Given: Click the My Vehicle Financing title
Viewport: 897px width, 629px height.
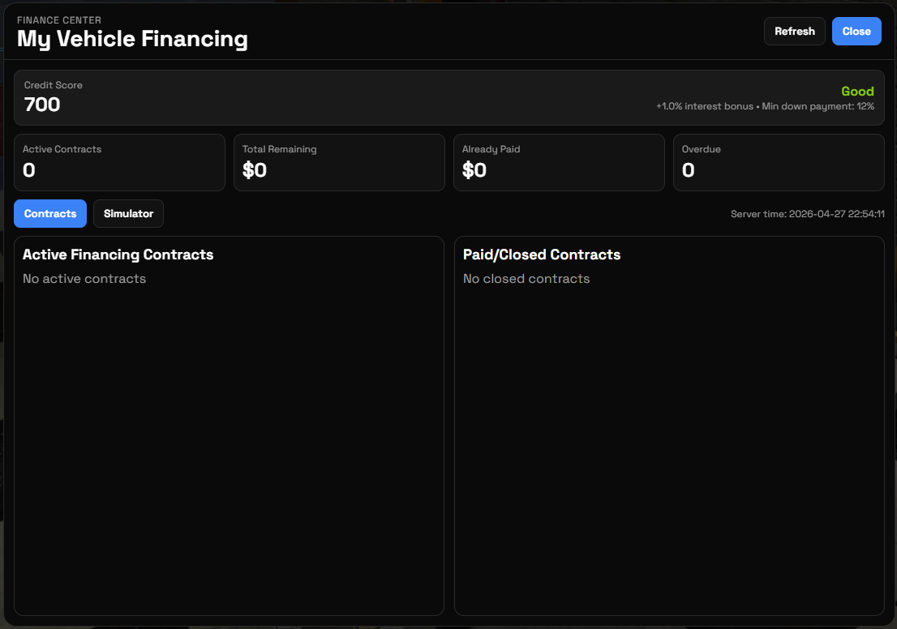Looking at the screenshot, I should (132, 39).
